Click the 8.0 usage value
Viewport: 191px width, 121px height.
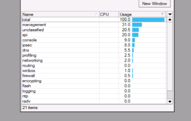(127, 45)
